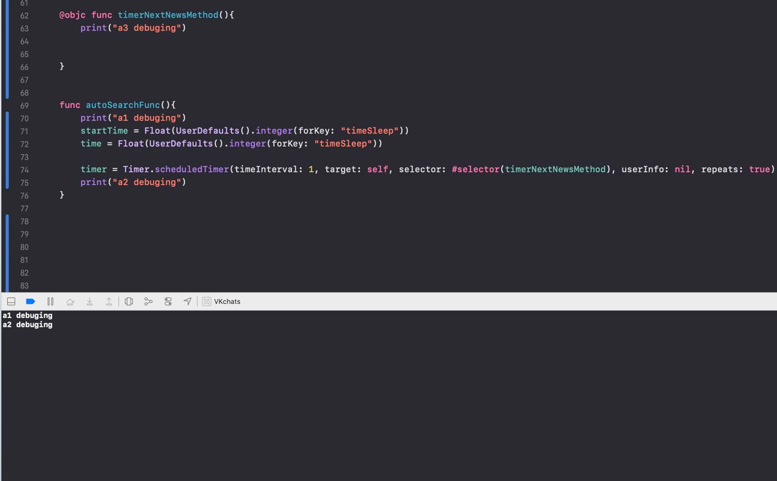
Task: Click scheduledTimer in the Timer call
Action: [192, 169]
